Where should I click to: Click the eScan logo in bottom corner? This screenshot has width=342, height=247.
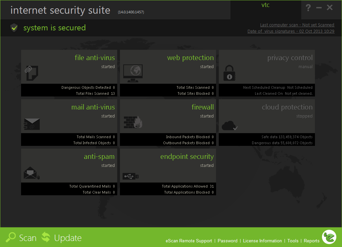(329, 237)
